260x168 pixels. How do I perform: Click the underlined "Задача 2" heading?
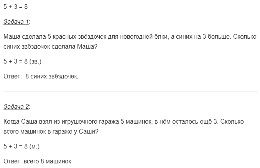(x=16, y=106)
